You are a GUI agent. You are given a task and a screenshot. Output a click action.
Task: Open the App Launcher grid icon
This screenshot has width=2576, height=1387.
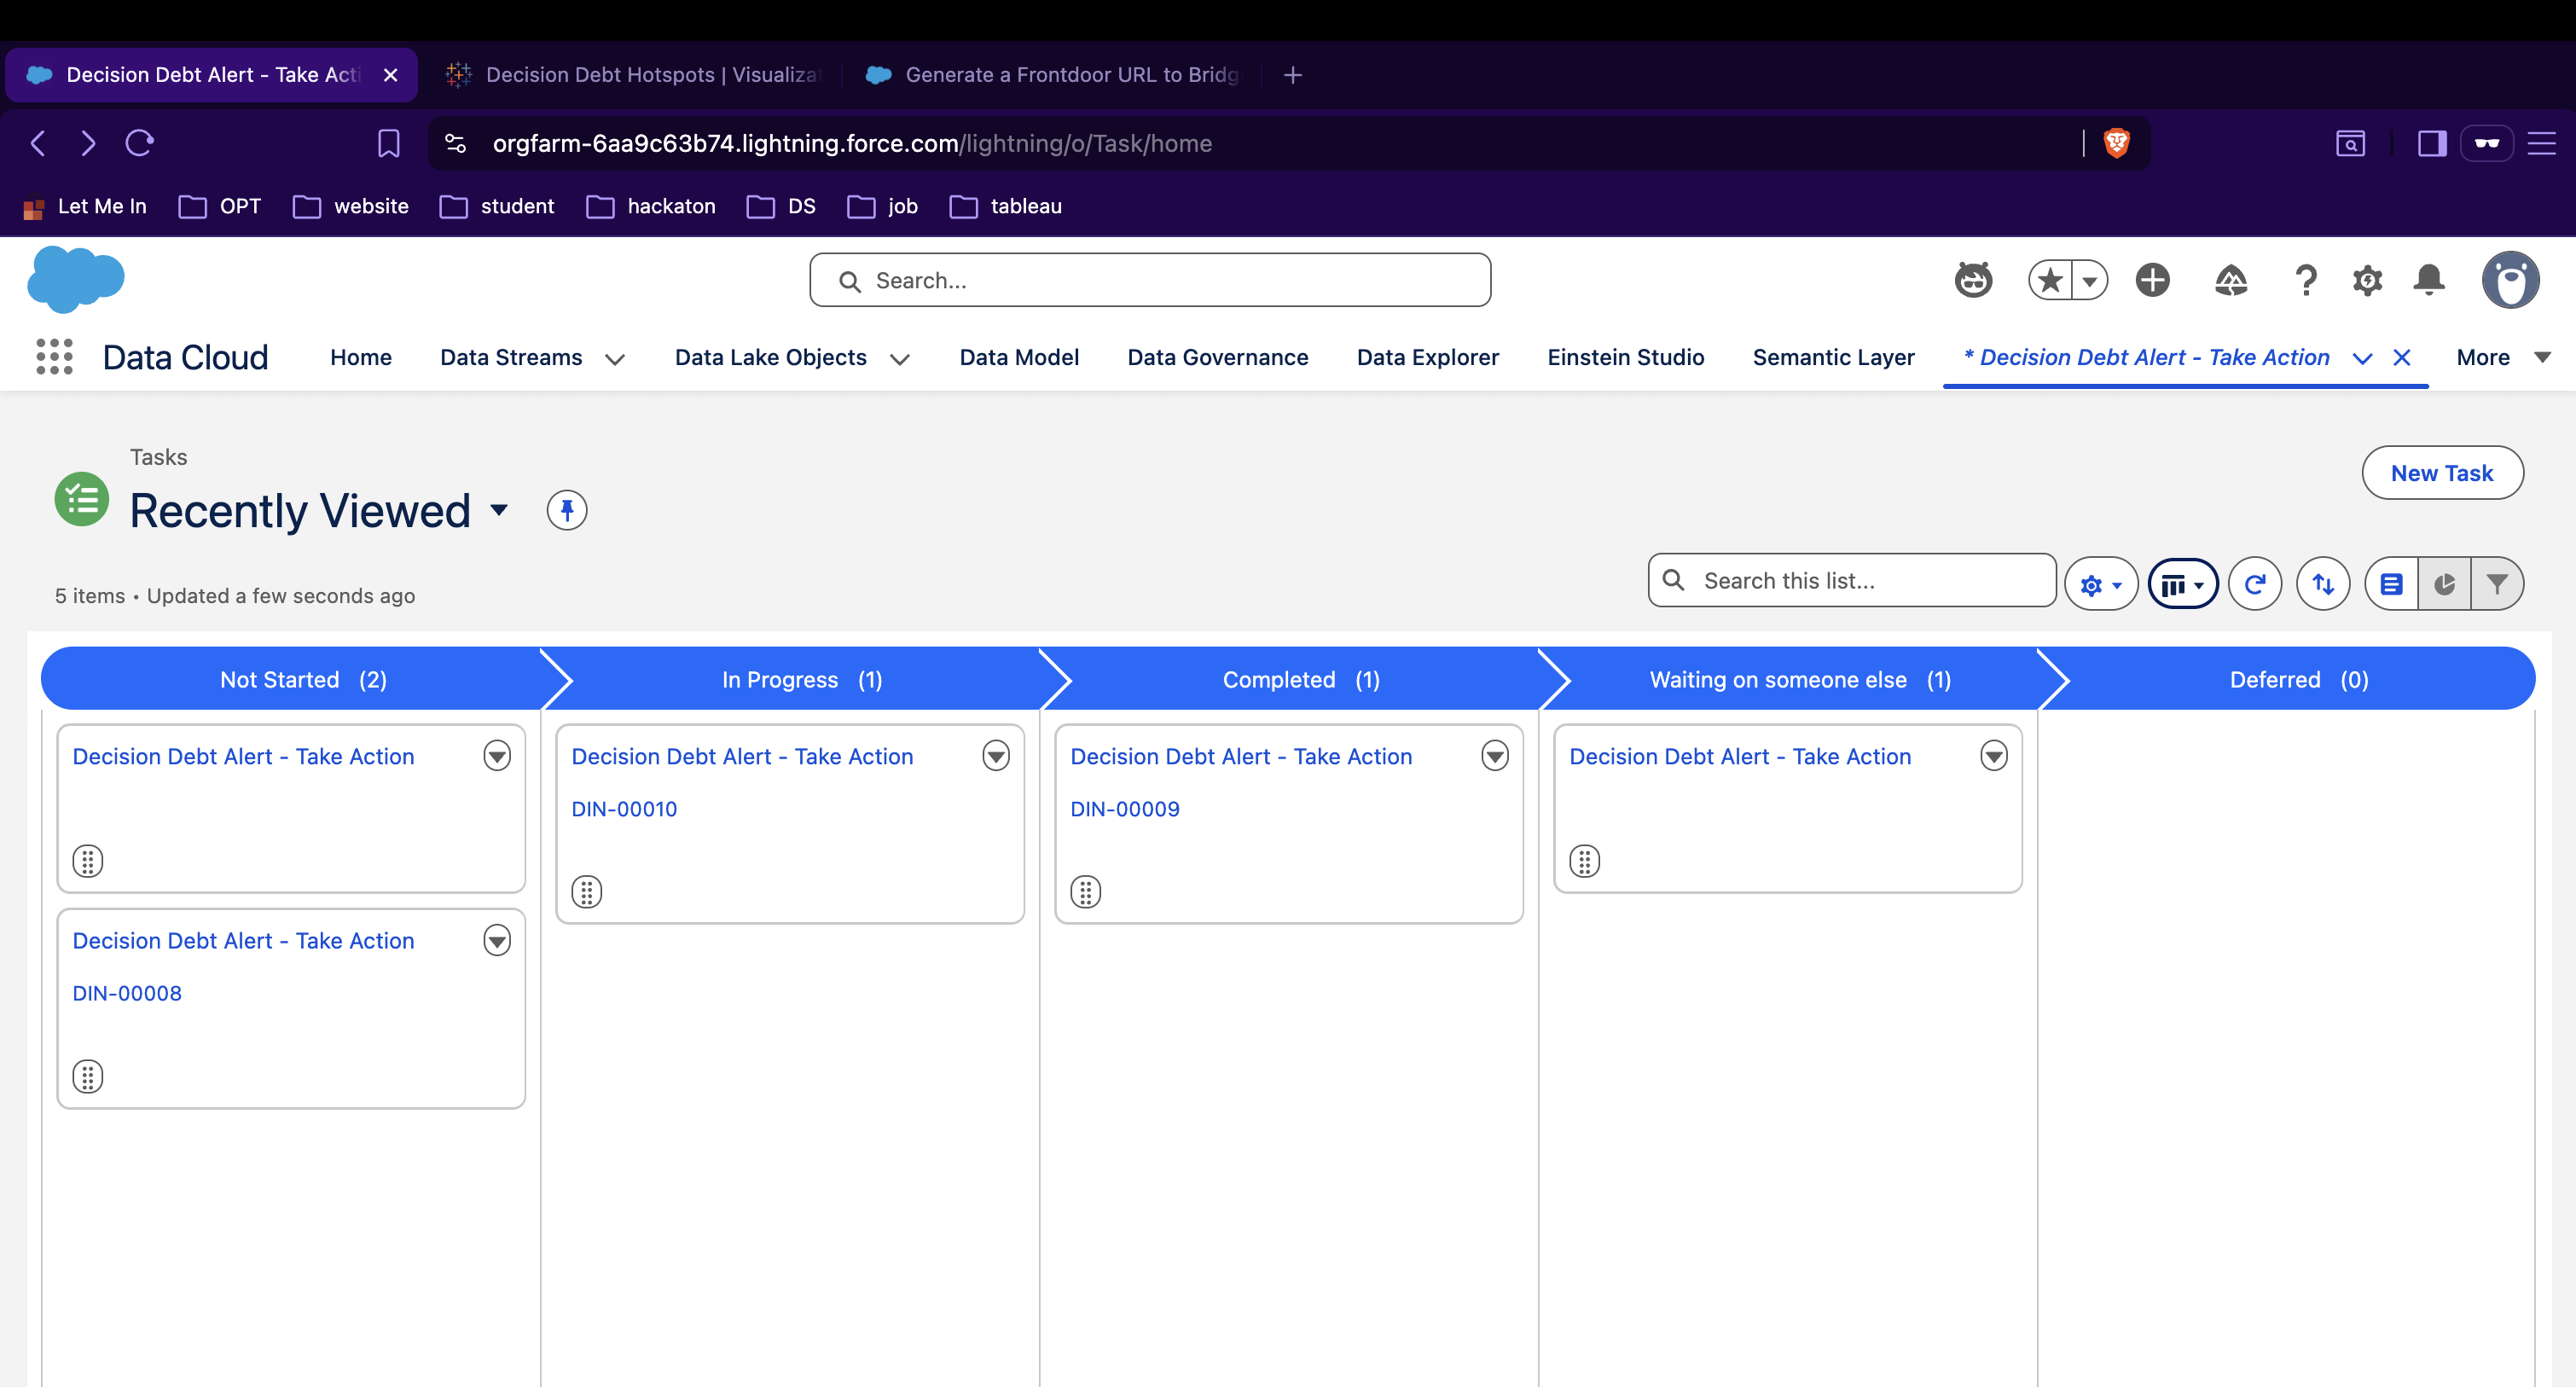click(x=54, y=357)
